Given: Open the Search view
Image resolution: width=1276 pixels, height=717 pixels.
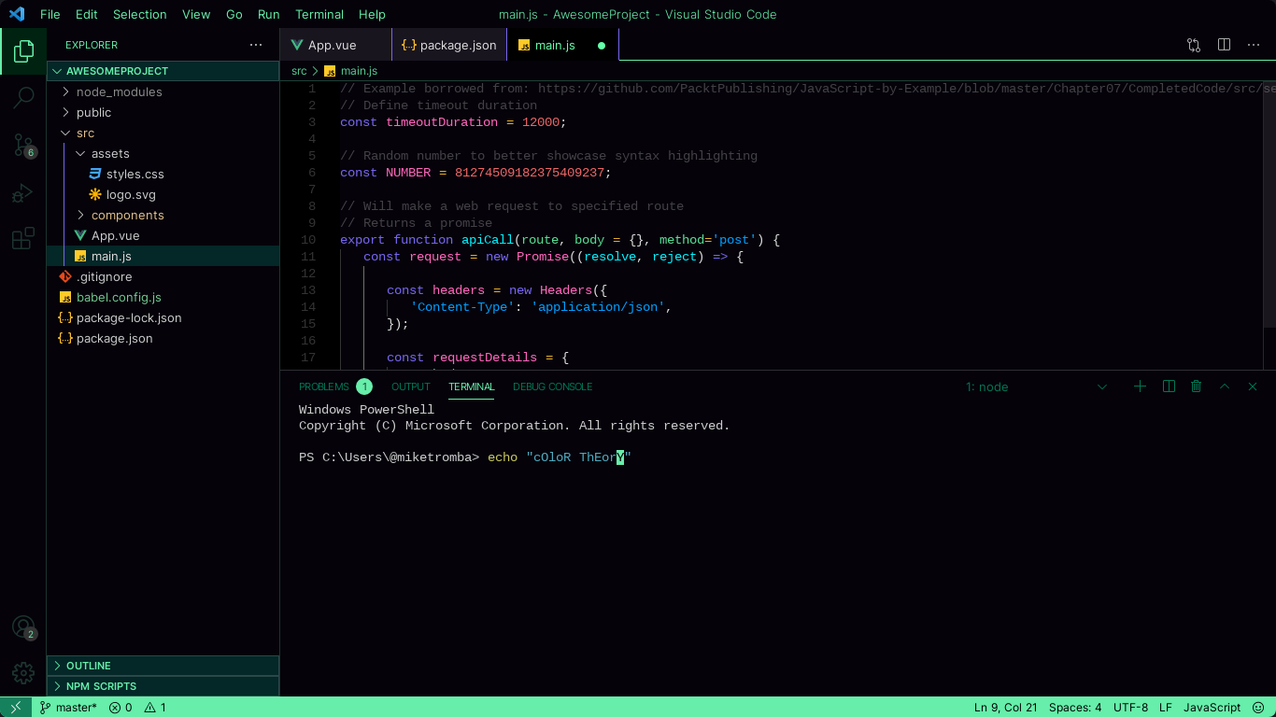Looking at the screenshot, I should tap(22, 97).
